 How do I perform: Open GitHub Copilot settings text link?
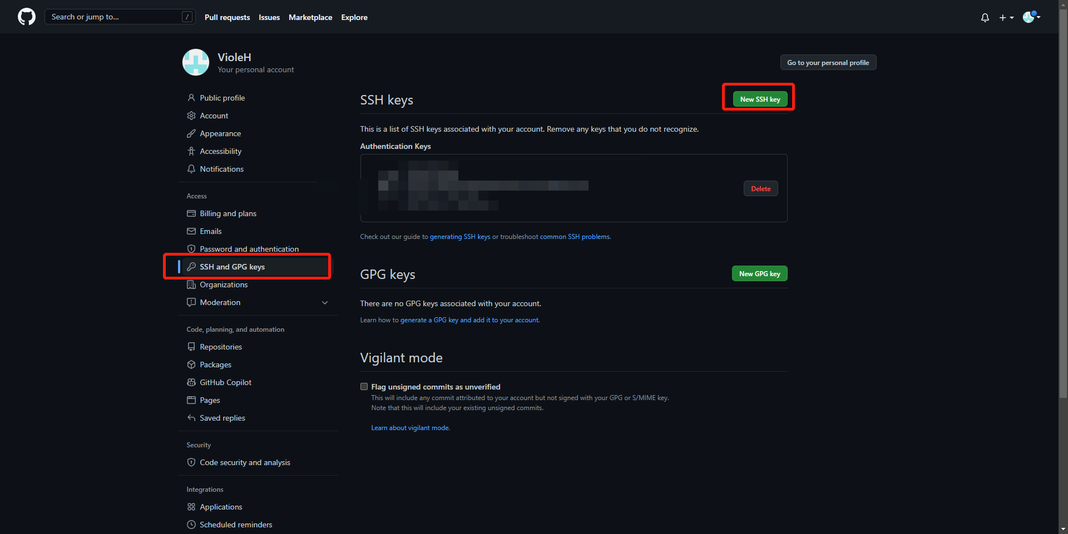click(x=226, y=382)
